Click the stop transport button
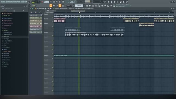The image size is (176, 99). click(x=39, y=2)
